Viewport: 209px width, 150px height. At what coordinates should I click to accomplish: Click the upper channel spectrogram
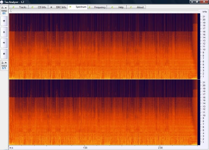point(103,46)
